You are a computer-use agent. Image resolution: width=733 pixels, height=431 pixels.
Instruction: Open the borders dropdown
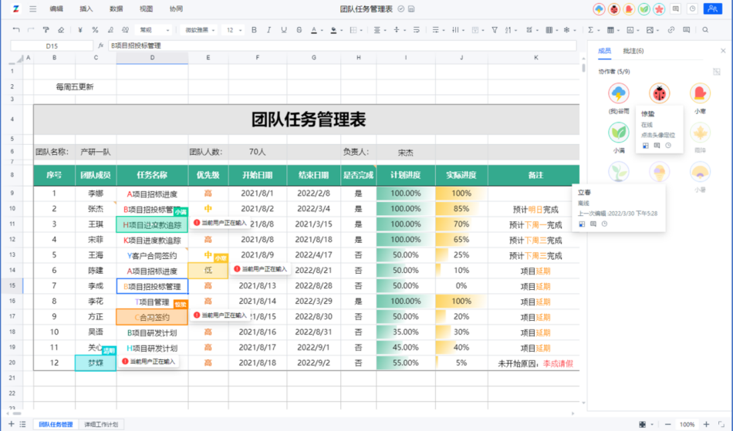[x=356, y=30]
